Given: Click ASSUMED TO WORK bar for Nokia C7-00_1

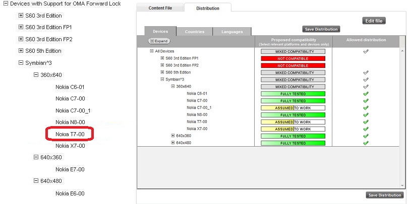Looking at the screenshot, I should click(x=293, y=108).
